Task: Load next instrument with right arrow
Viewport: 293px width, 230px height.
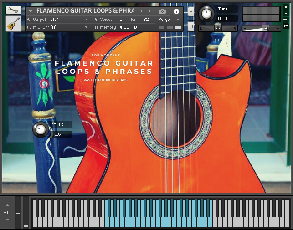Action: pos(150,11)
